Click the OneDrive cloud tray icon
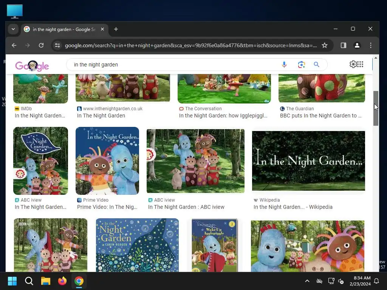 319,281
